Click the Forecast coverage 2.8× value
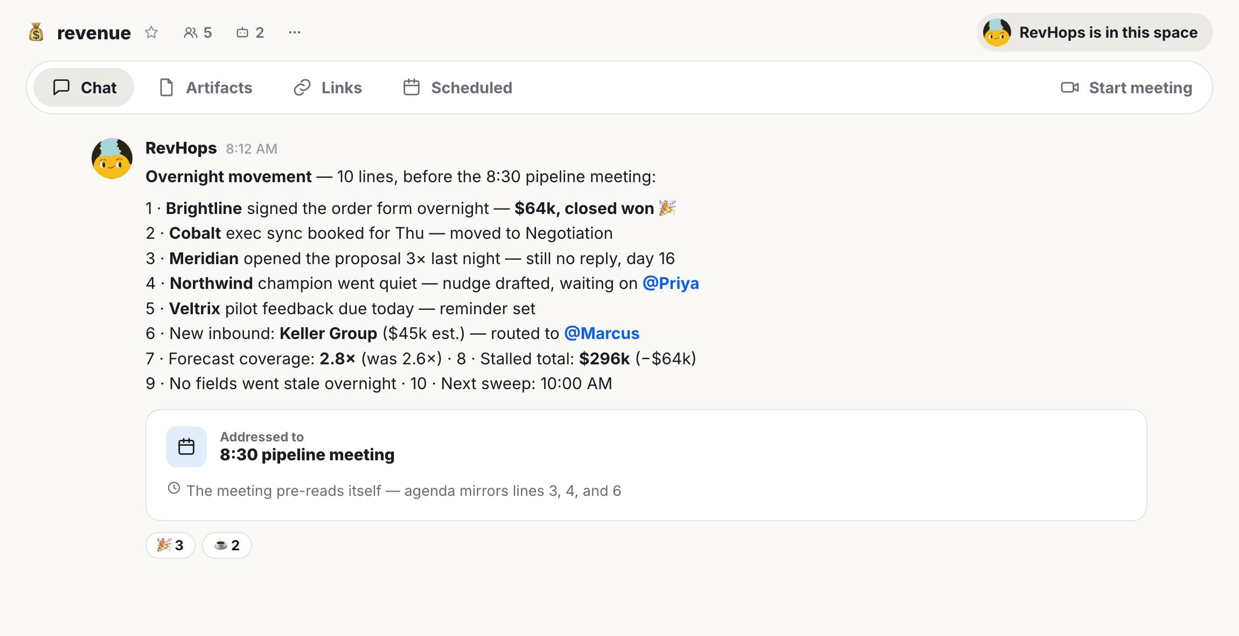The height and width of the screenshot is (636, 1239). pos(338,358)
